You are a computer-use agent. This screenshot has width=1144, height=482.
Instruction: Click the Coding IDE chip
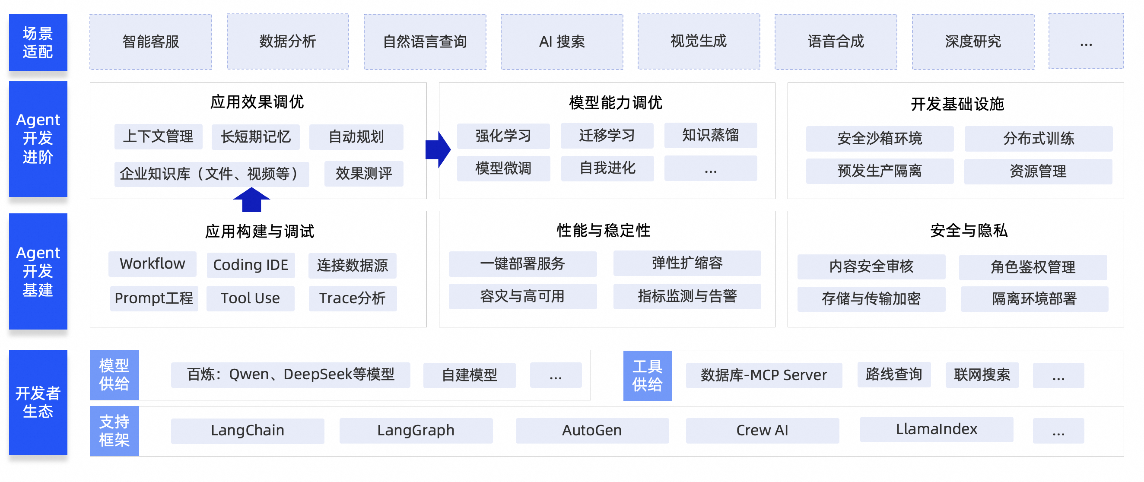[x=251, y=266]
